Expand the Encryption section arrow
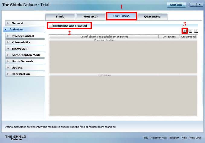Viewport: 205px width, 143px height. pos(8,49)
